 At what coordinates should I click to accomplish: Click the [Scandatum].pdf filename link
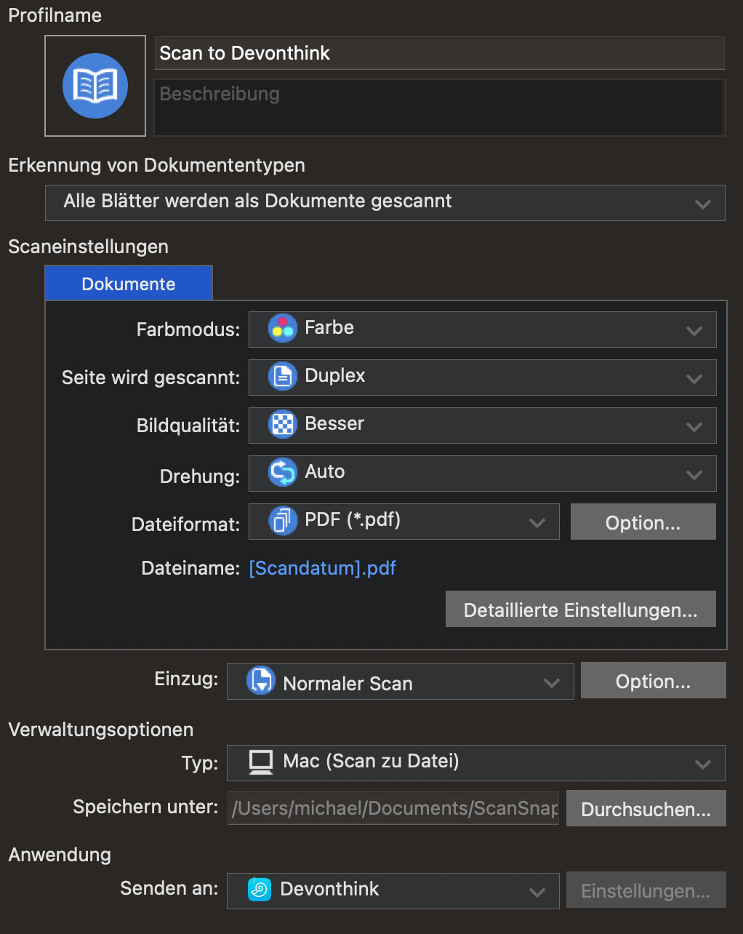322,568
